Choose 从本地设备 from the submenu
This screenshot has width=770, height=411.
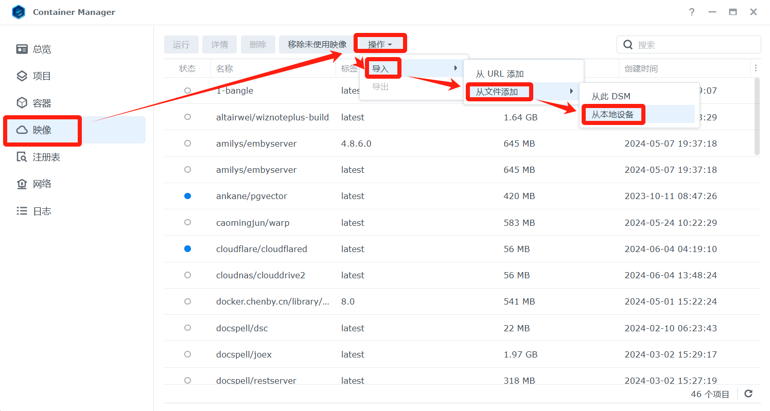612,115
